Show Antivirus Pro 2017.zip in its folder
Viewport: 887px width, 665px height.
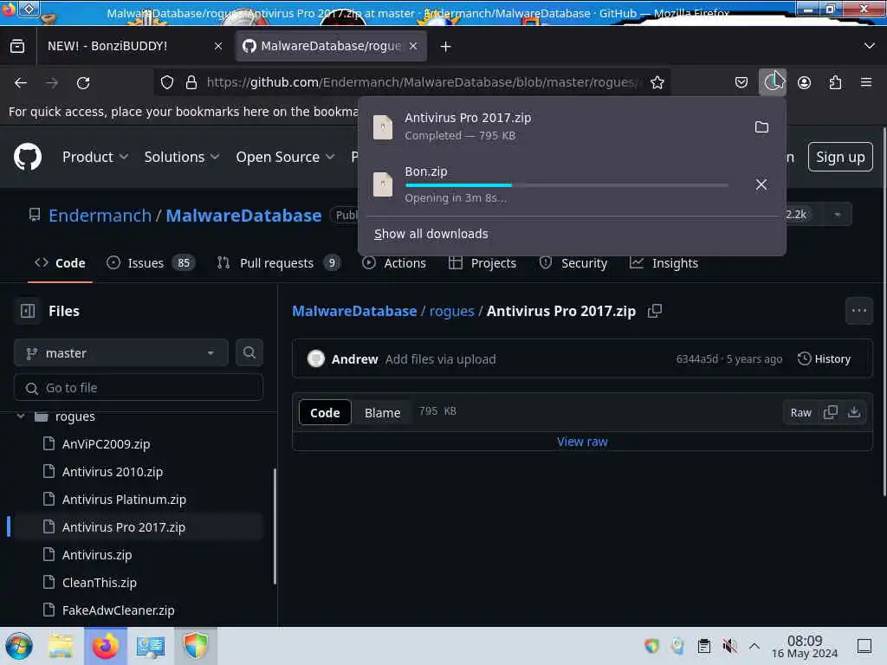tap(761, 126)
